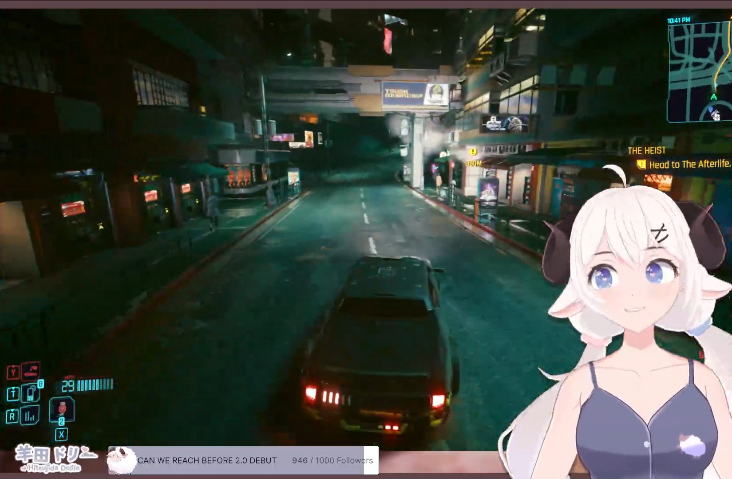732x479 pixels.
Task: Click the segmented speed gauge bar
Action: pos(95,385)
